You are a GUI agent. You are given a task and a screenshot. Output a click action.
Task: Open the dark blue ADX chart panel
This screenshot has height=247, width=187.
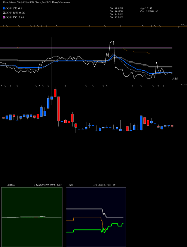(x=96, y=217)
